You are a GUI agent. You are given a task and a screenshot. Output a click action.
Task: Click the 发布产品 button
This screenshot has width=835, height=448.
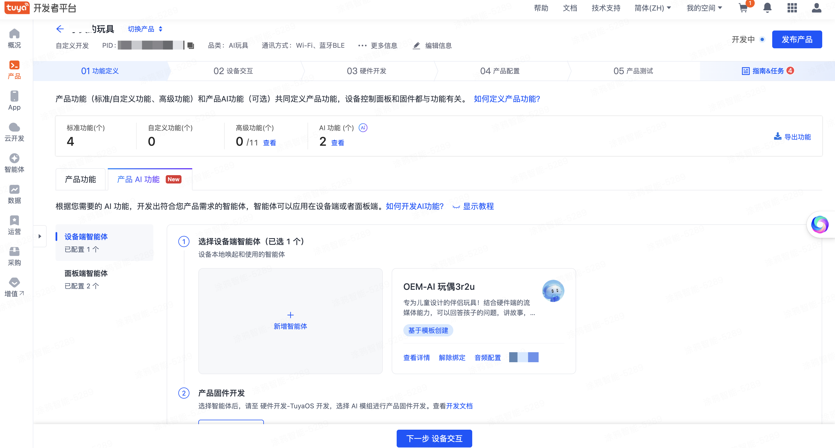pyautogui.click(x=797, y=39)
